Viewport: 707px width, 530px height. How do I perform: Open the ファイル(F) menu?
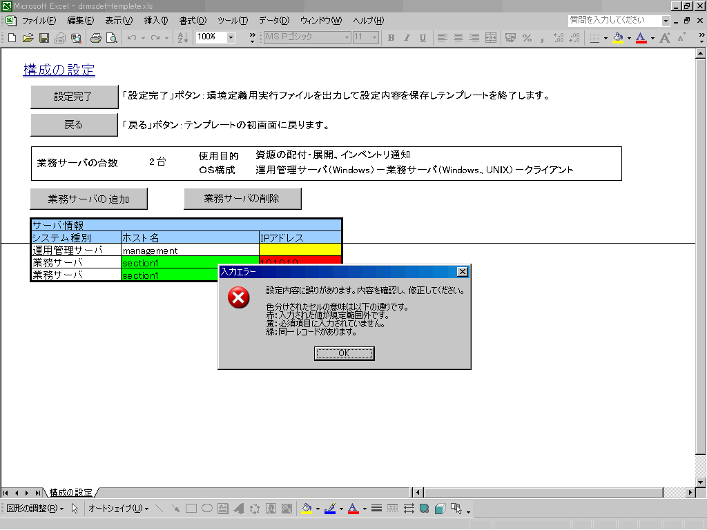(39, 21)
